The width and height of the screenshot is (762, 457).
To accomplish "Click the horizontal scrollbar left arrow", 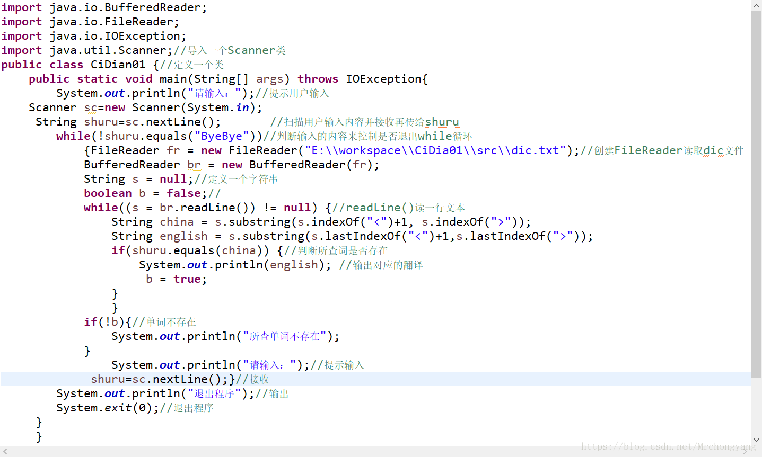I will tap(5, 451).
